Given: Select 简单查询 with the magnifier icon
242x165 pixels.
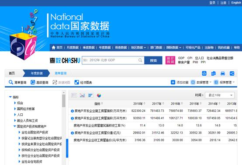Looking at the screenshot, I should [17, 82].
